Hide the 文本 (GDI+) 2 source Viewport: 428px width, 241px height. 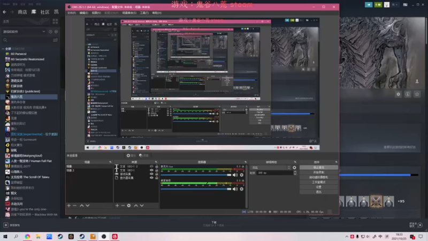coord(151,167)
